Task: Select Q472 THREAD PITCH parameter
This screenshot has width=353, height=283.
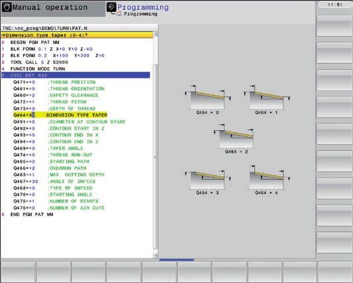Action: (50, 102)
